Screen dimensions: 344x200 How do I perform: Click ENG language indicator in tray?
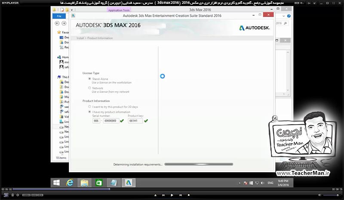tap(270, 183)
